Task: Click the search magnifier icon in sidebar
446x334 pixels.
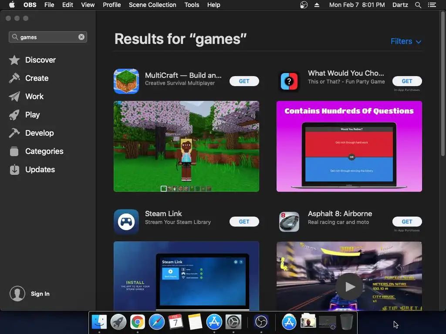Action: tap(15, 37)
